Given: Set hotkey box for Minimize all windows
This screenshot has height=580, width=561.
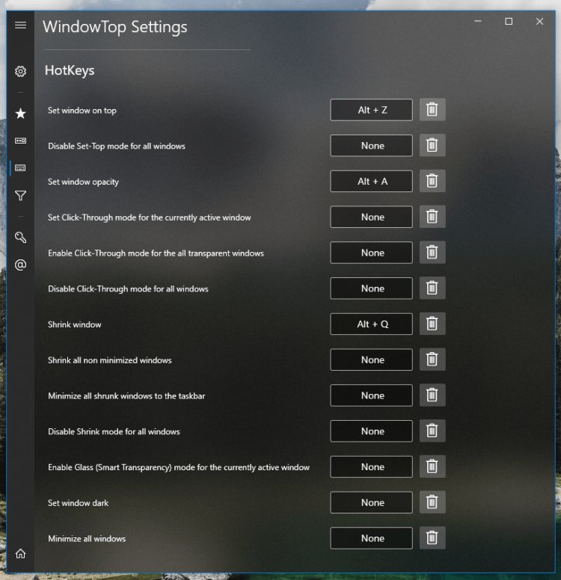Looking at the screenshot, I should (372, 538).
